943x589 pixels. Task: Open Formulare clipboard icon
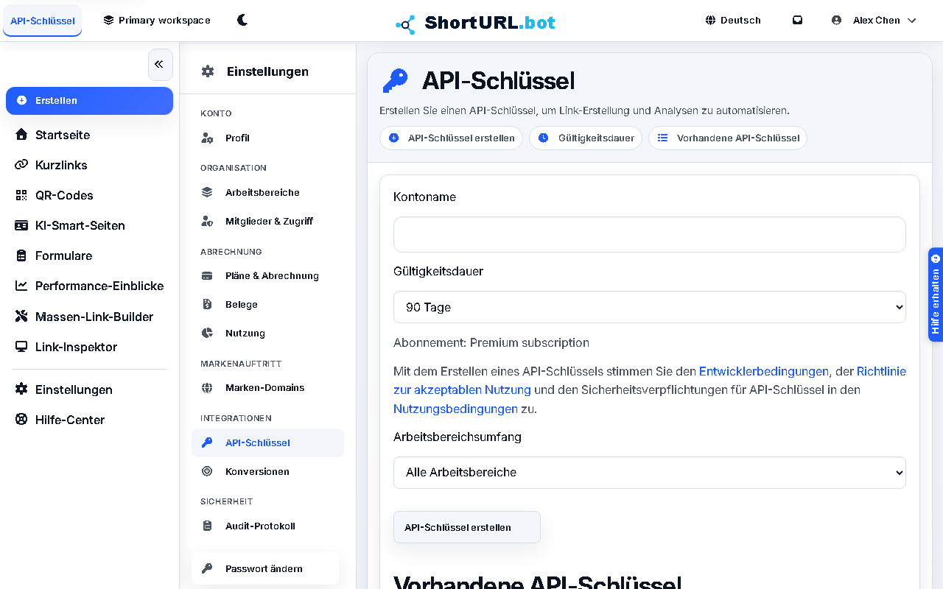click(x=21, y=255)
